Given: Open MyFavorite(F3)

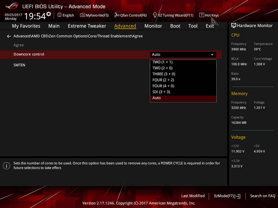Looking at the screenshot, I should pos(94,15).
